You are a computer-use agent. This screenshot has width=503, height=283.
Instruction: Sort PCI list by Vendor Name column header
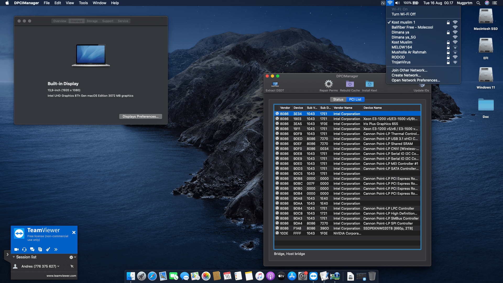pos(347,108)
